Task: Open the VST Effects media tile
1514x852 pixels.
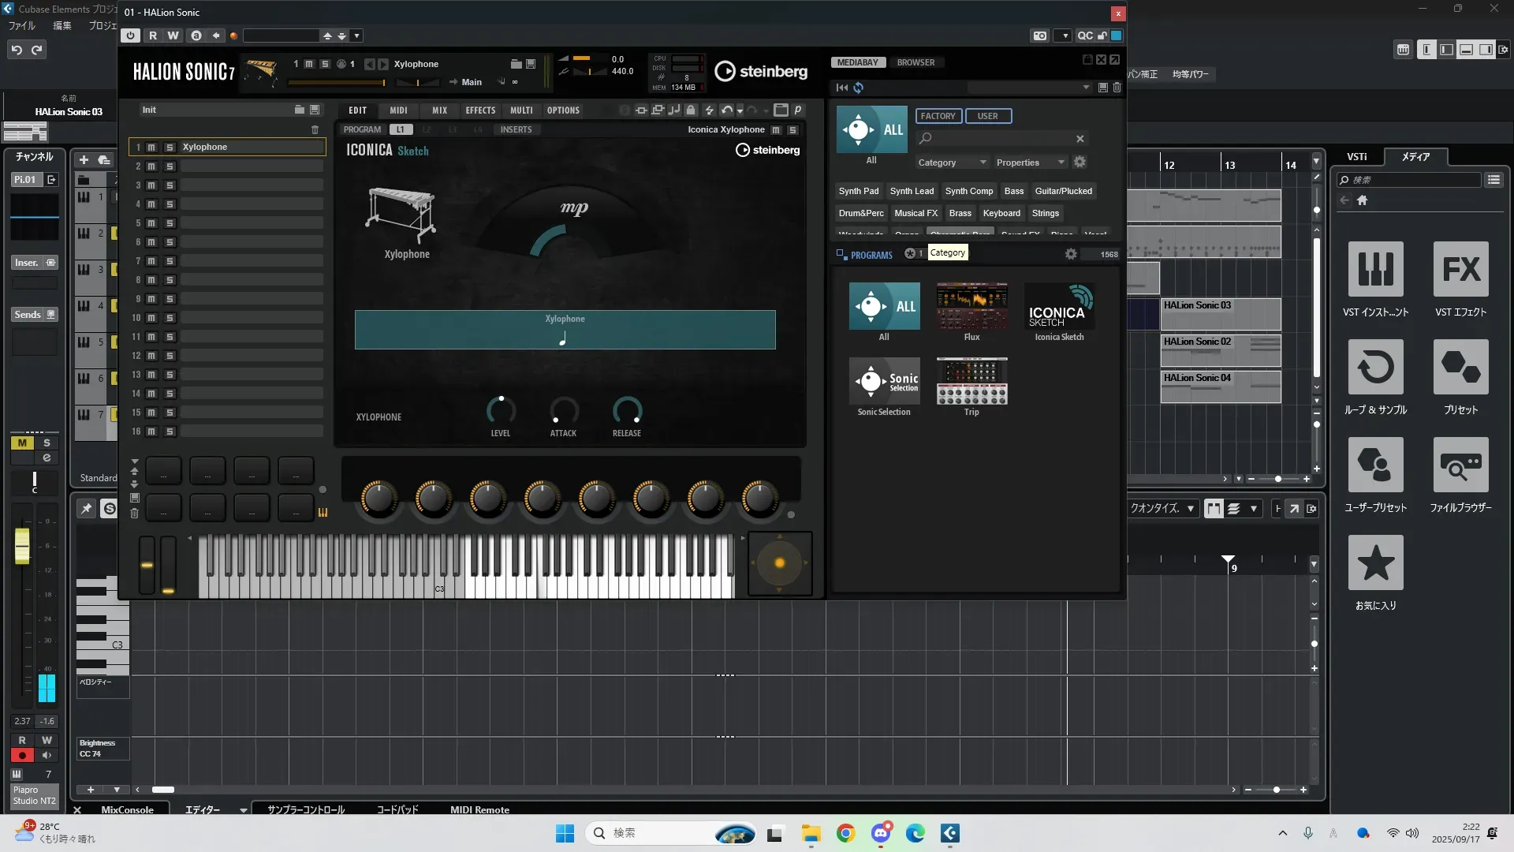Action: pos(1460,270)
